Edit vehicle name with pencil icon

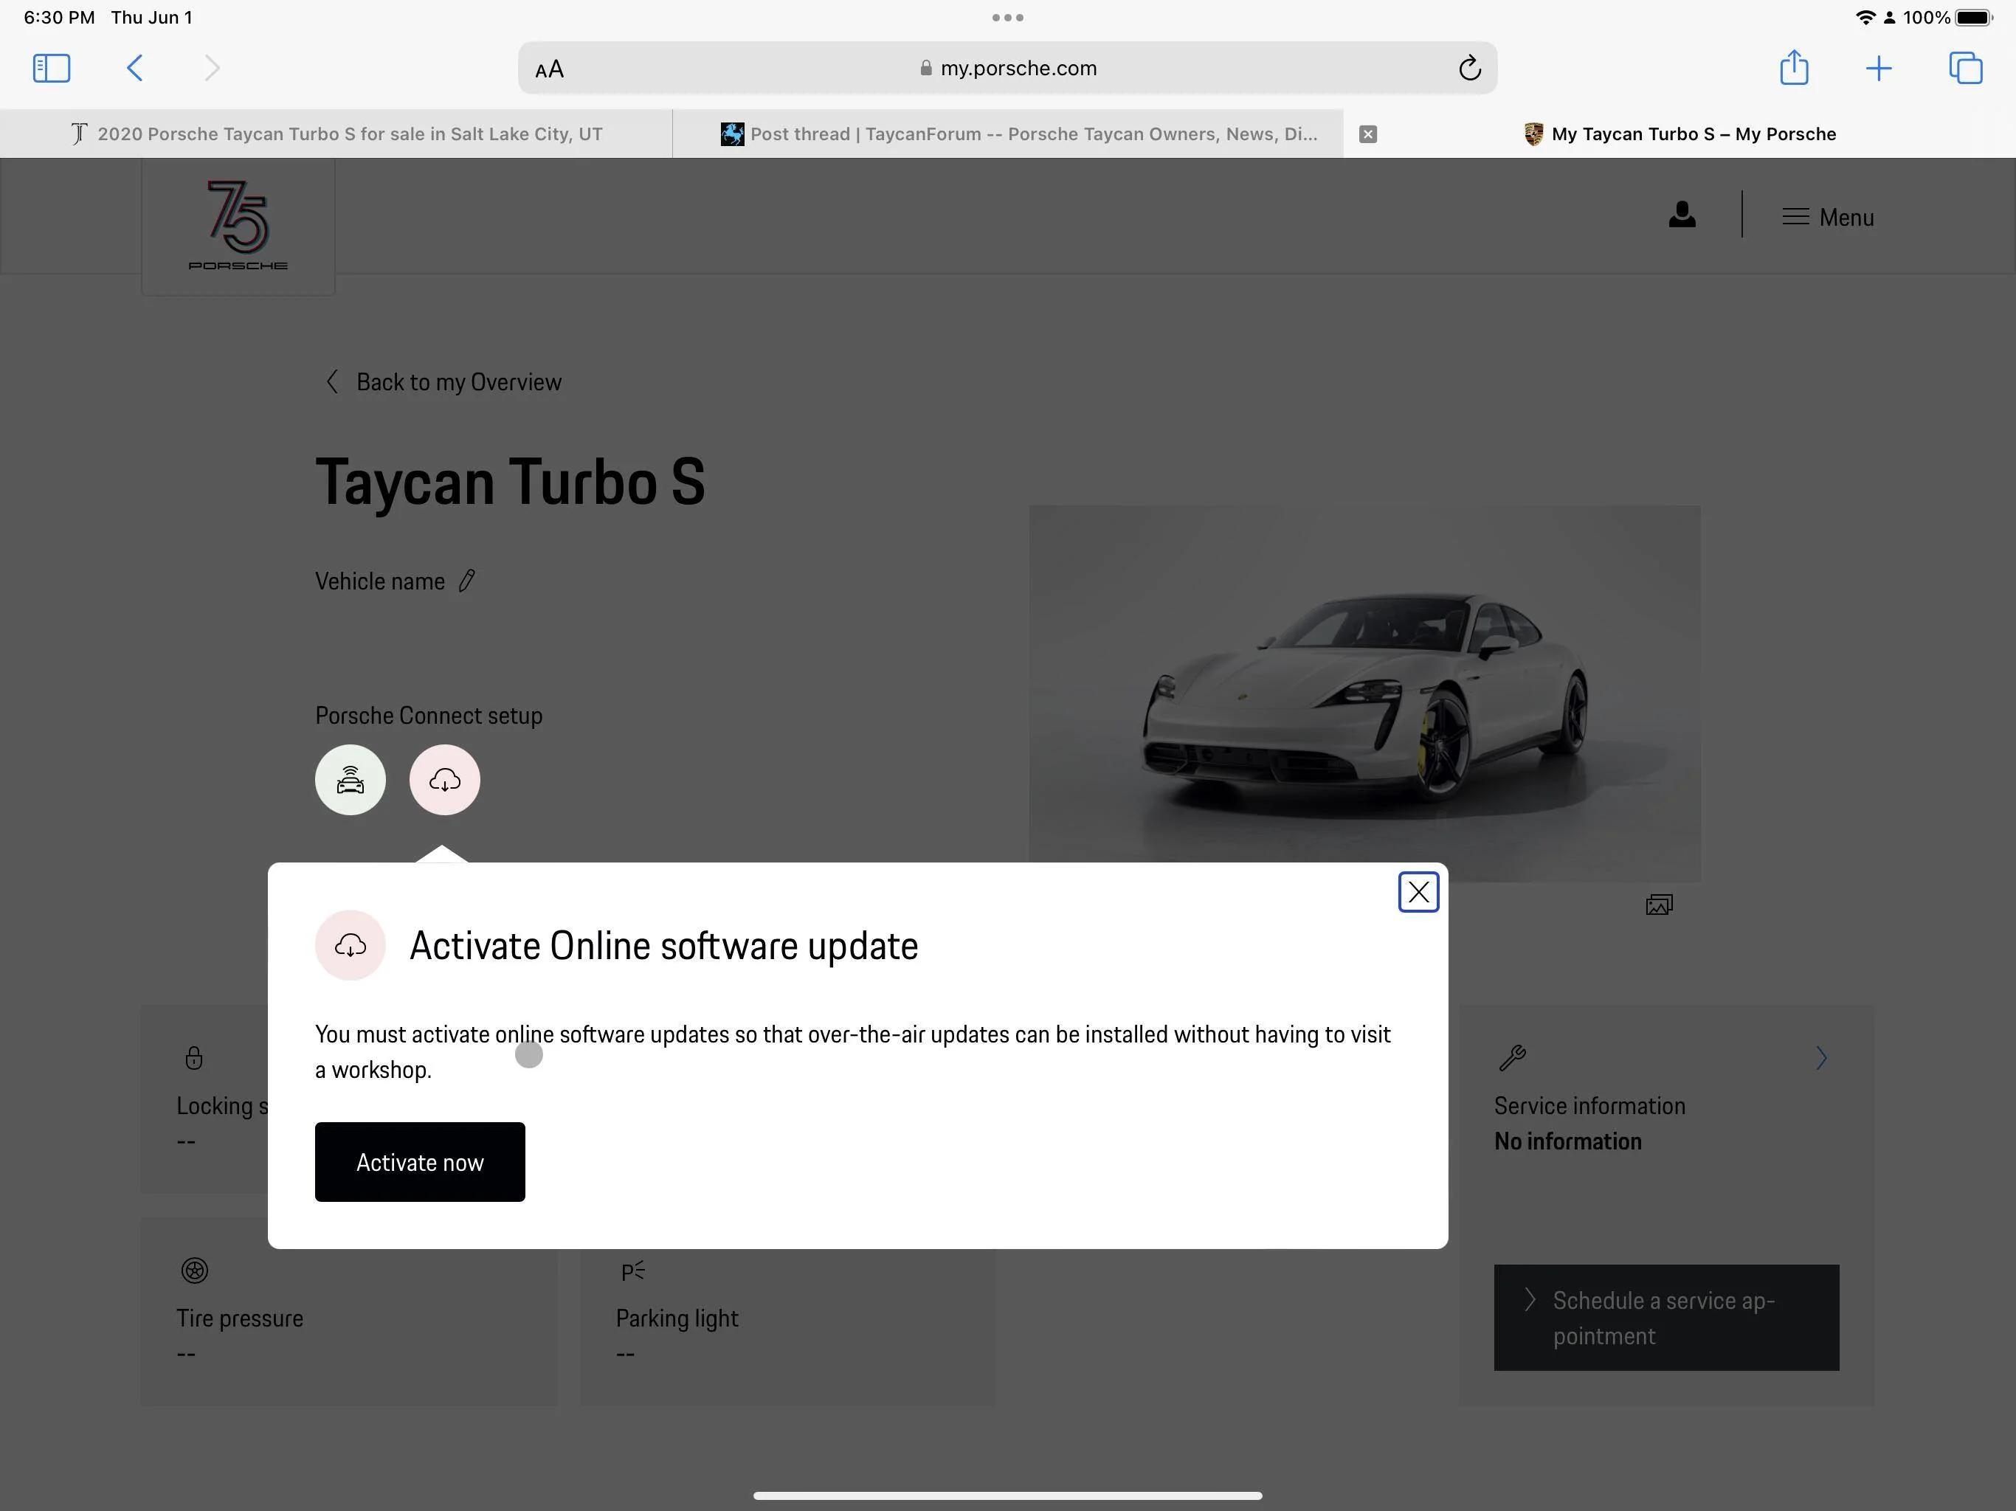[466, 581]
